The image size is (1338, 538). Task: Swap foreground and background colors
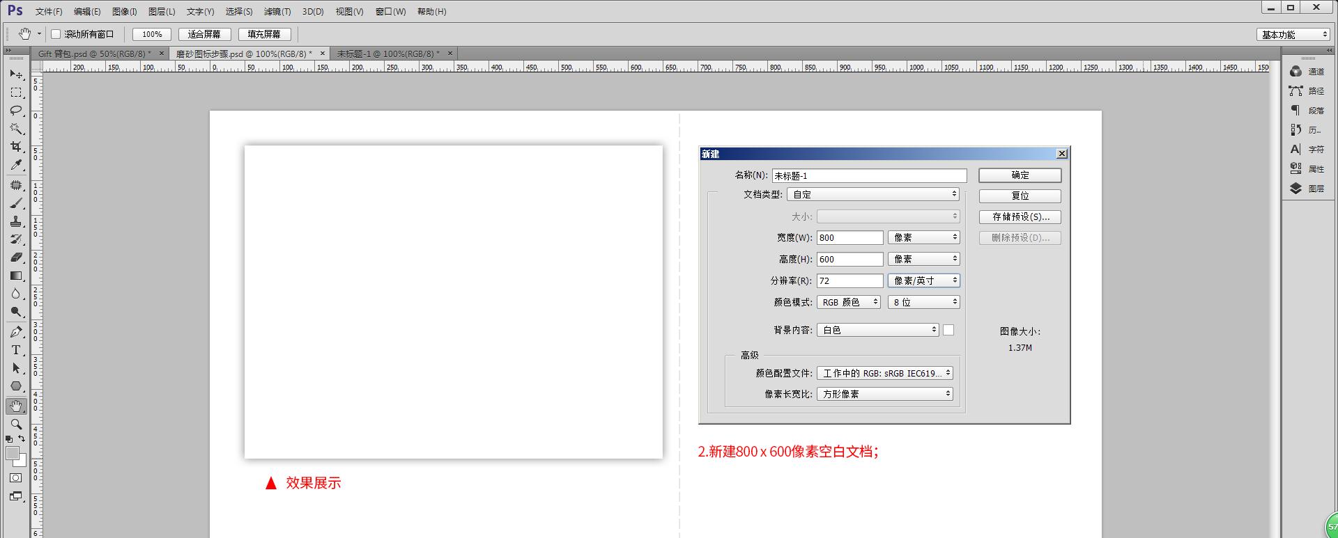coord(22,438)
